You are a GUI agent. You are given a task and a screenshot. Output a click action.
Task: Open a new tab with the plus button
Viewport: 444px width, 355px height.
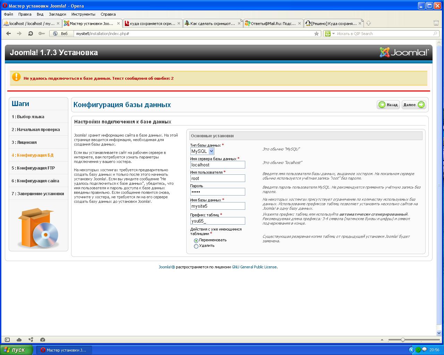pos(368,23)
